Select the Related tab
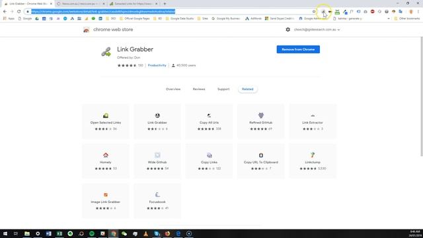The height and width of the screenshot is (238, 423). (x=248, y=89)
